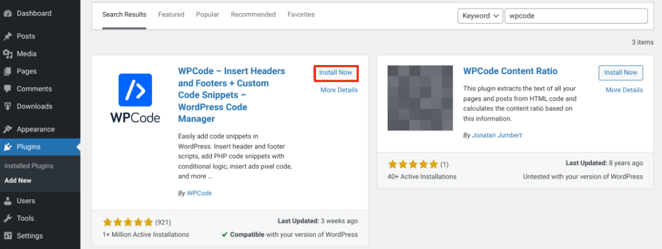Install the WPCode Content Ratio plugin
This screenshot has width=662, height=249.
[621, 73]
